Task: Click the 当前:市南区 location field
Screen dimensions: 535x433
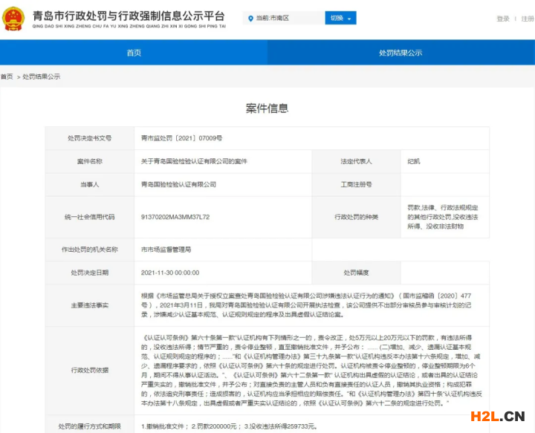Action: [282, 18]
